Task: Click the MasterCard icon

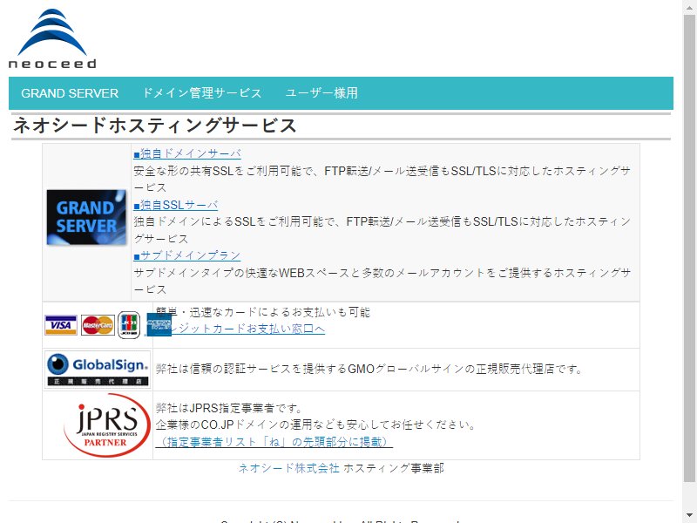Action: 98,325
